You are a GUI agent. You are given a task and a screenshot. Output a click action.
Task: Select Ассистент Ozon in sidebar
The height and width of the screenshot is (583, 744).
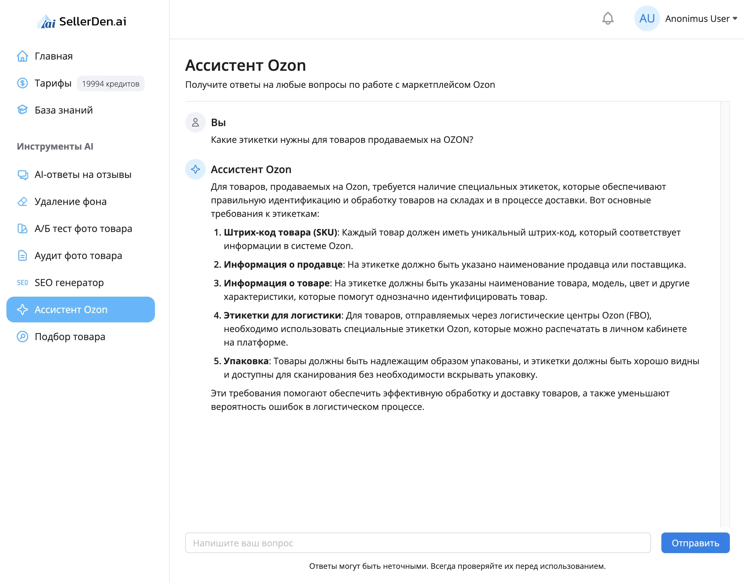click(80, 310)
